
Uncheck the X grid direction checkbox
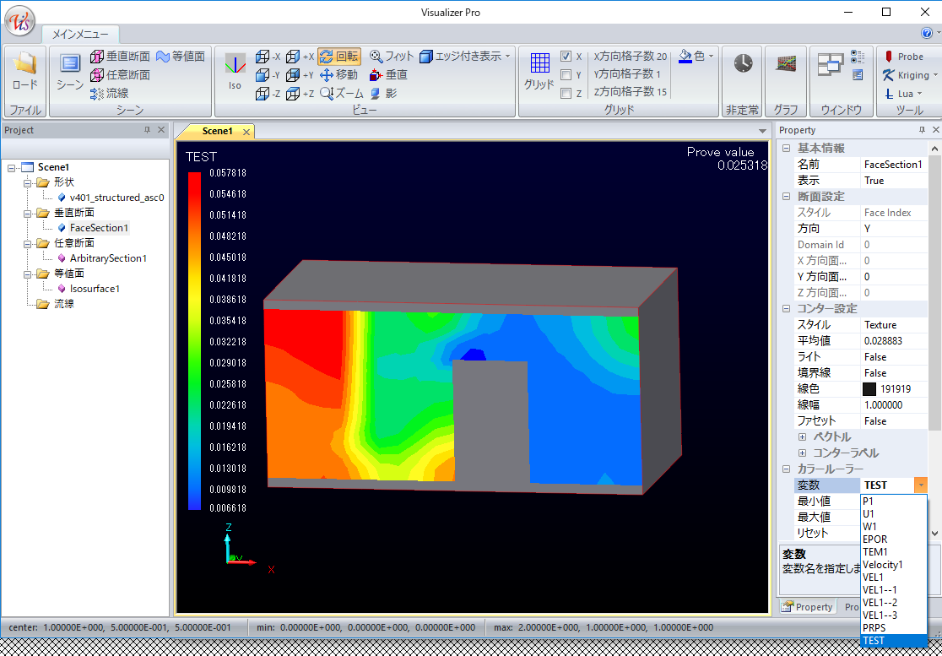pyautogui.click(x=566, y=57)
